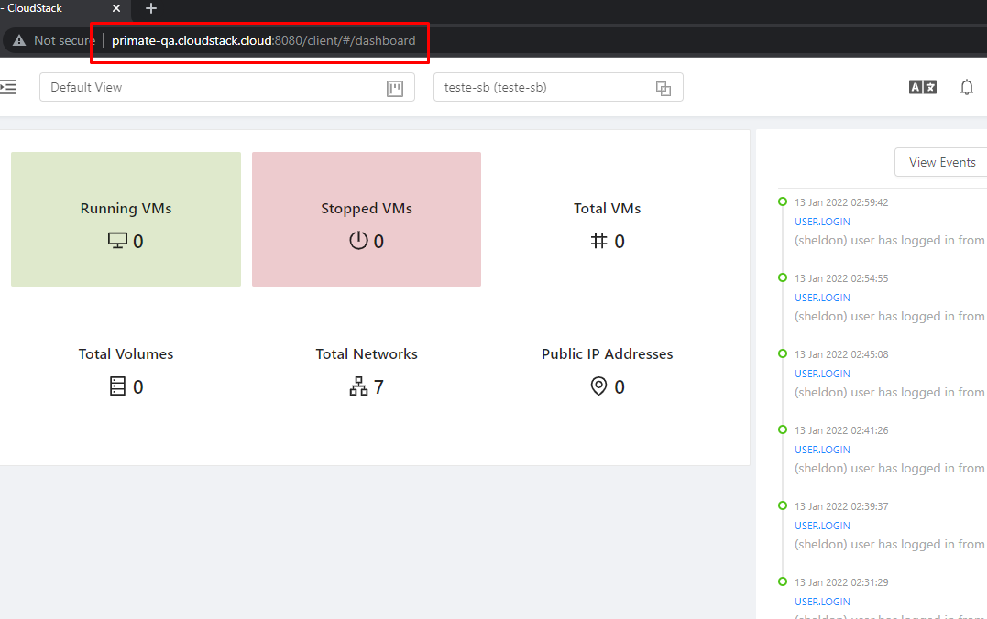
Task: Click the green marker on the 02:45:08 event
Action: [x=782, y=353]
